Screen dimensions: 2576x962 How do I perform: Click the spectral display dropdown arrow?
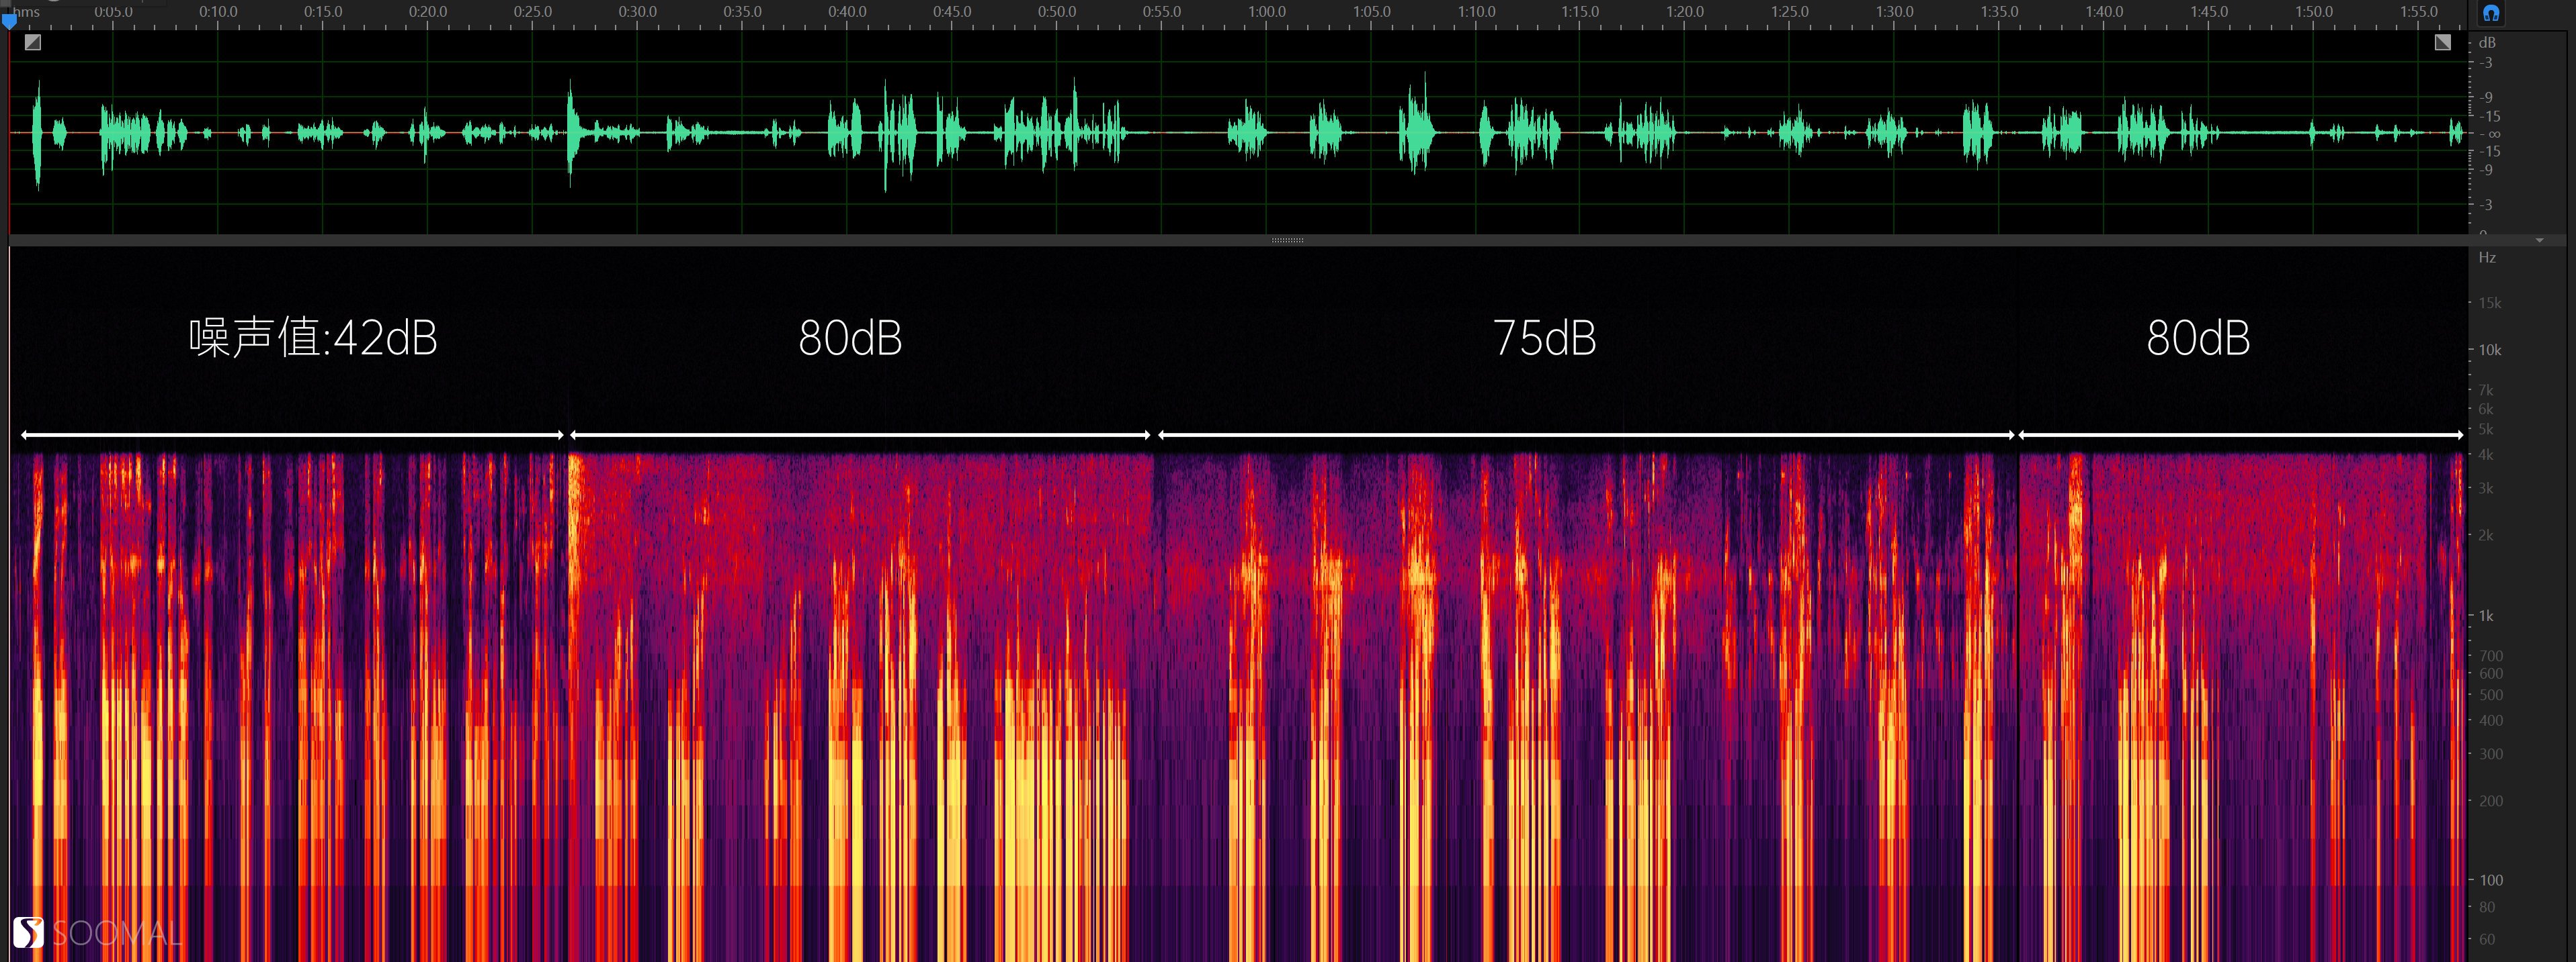click(2539, 241)
